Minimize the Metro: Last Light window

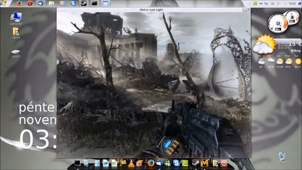(244, 9)
